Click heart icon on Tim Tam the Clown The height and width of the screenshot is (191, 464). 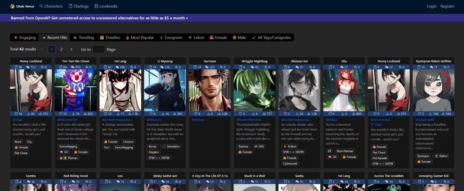[x=61, y=114]
